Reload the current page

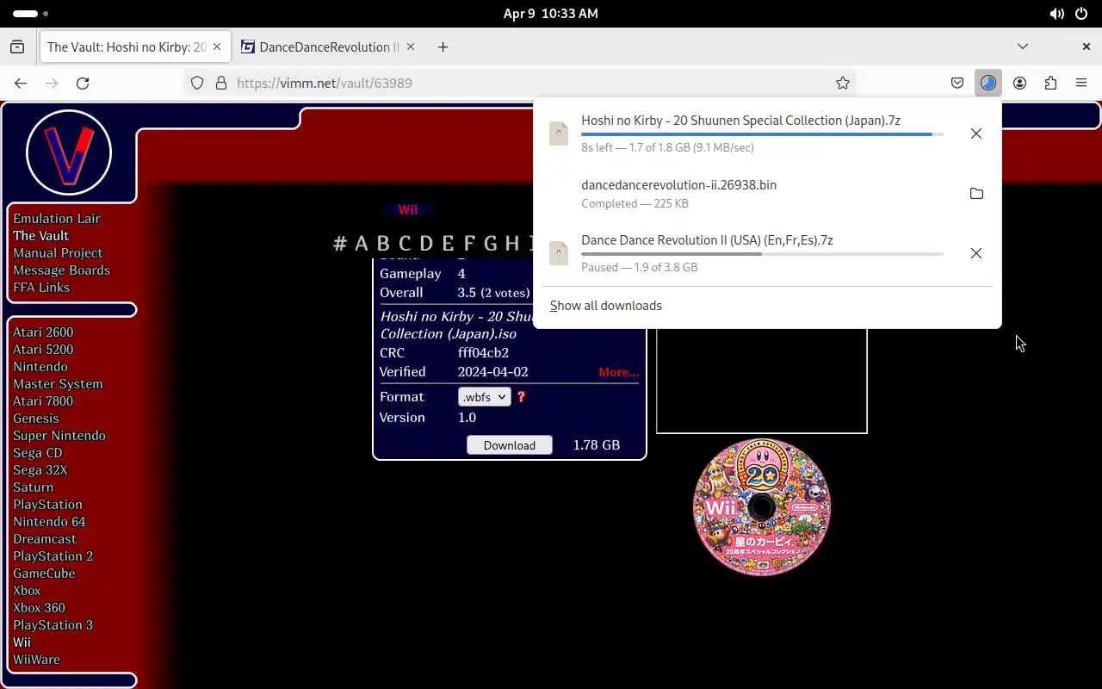[83, 83]
